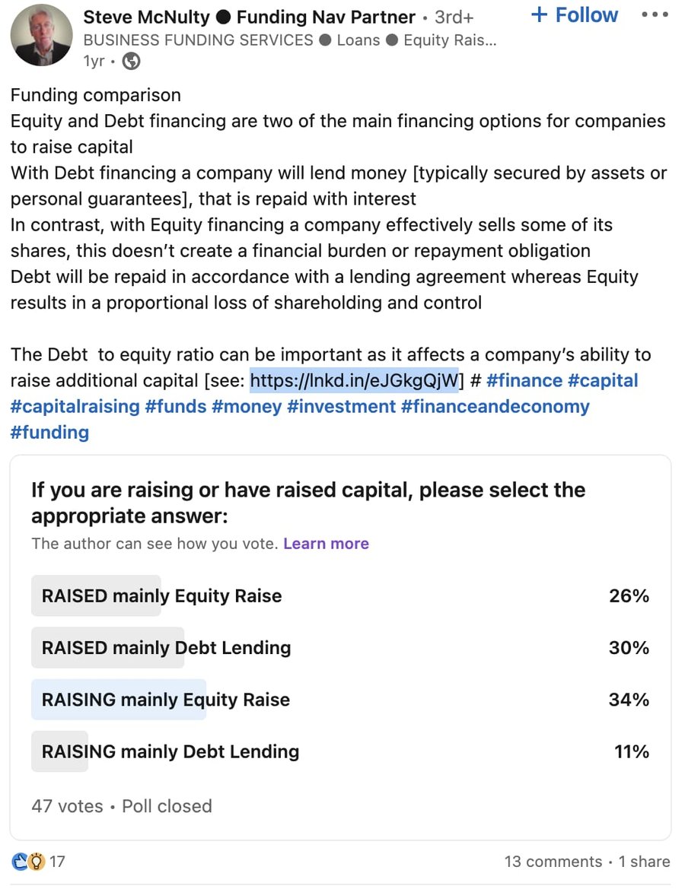The image size is (685, 889).
Task: Click the #investment hashtag
Action: coord(341,406)
